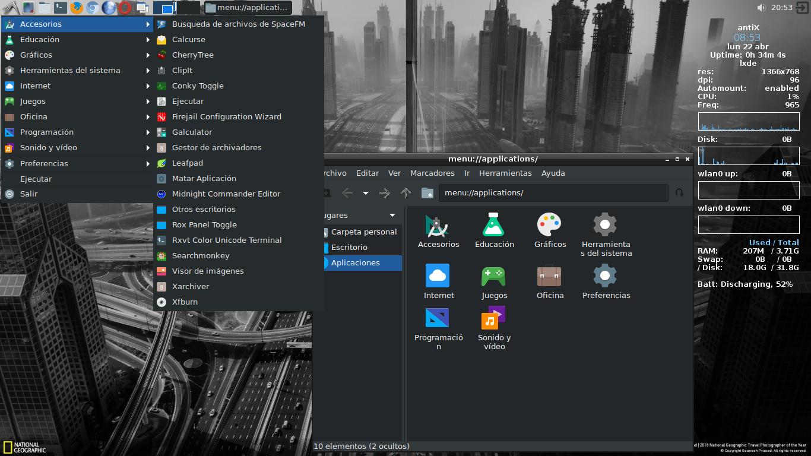The height and width of the screenshot is (456, 811).
Task: Launch Rxvt Color Unicode Terminal from submenu
Action: coord(239,240)
